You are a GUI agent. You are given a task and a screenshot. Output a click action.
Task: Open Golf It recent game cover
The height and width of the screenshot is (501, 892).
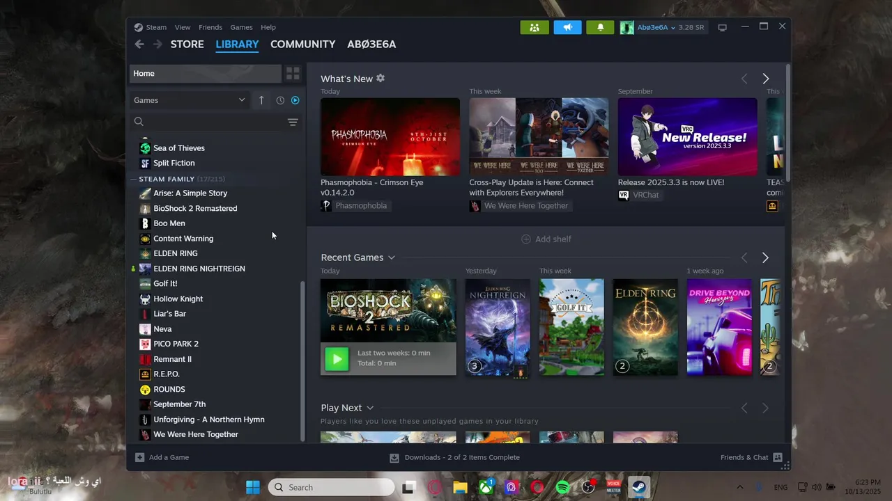tap(571, 327)
